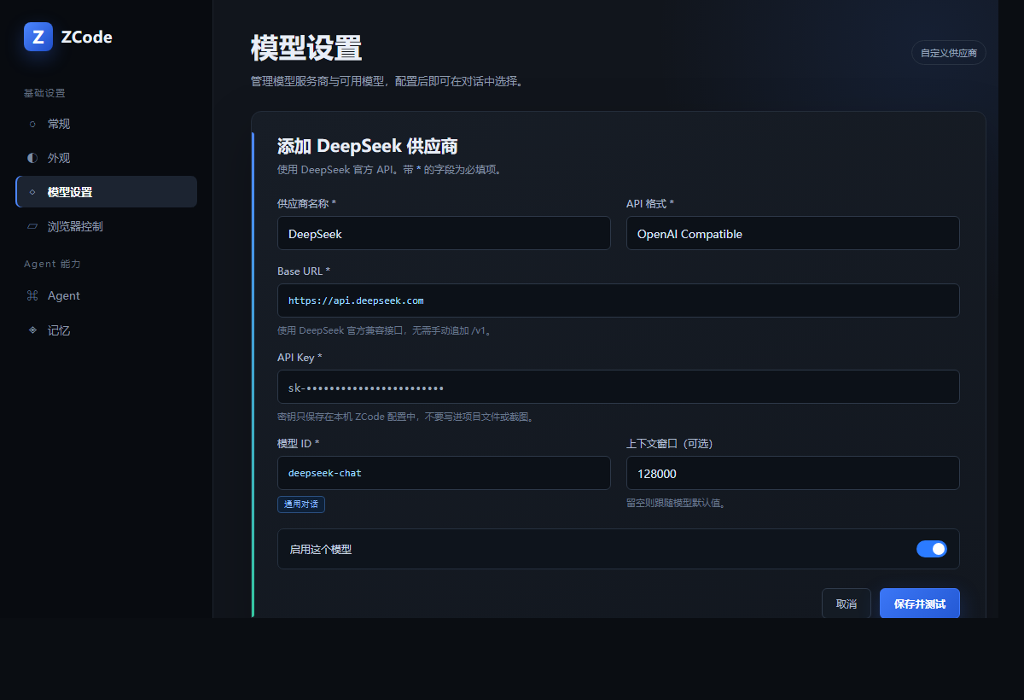Click the Base URL * field label
The width and height of the screenshot is (1024, 700).
tap(304, 271)
